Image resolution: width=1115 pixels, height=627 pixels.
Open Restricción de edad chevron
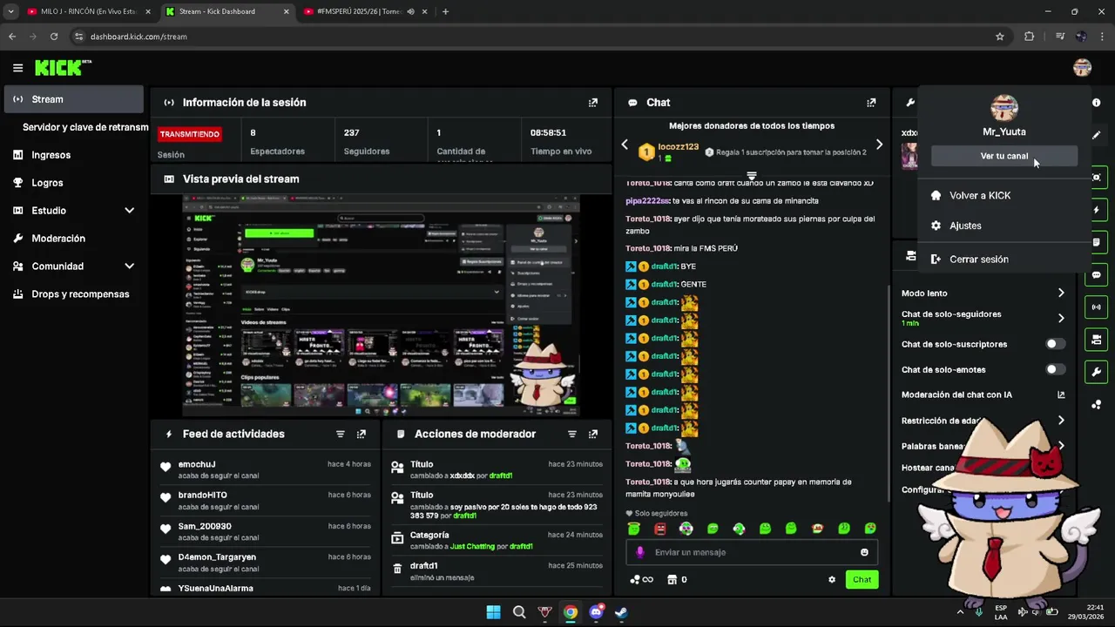1061,421
